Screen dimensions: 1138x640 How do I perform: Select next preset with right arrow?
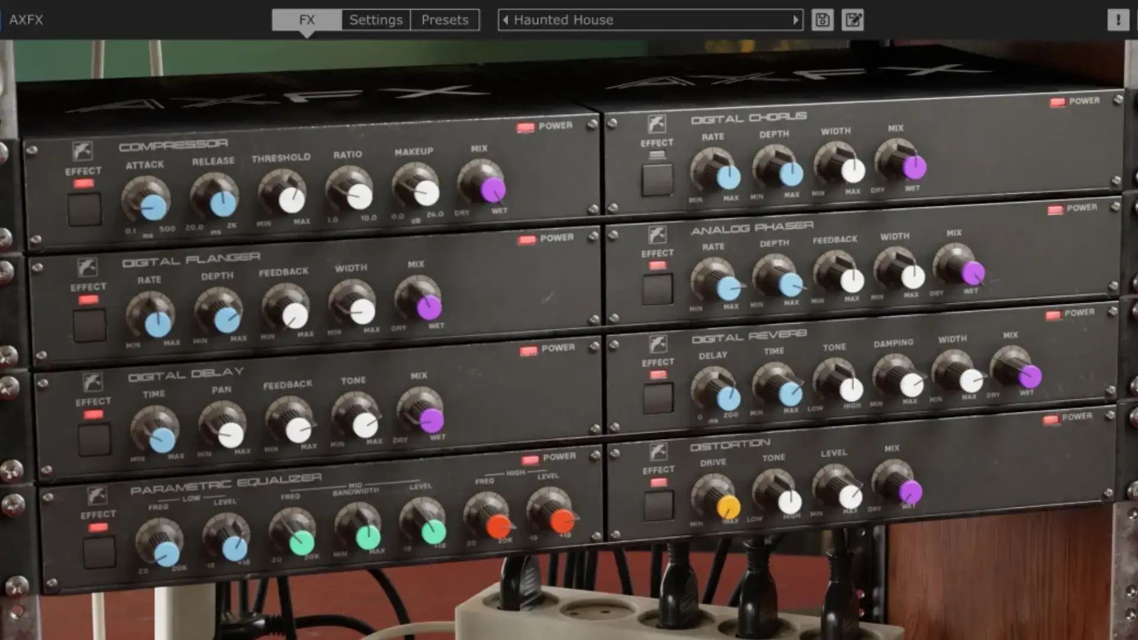[795, 20]
